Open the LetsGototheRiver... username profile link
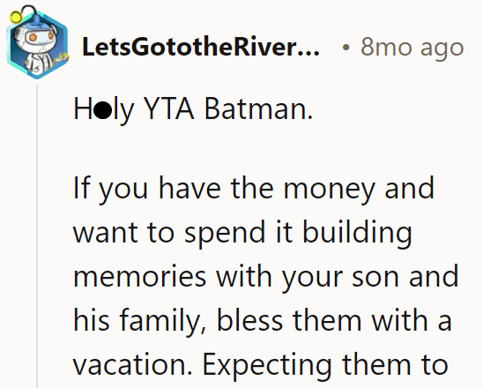This screenshot has height=388, width=483. click(201, 47)
